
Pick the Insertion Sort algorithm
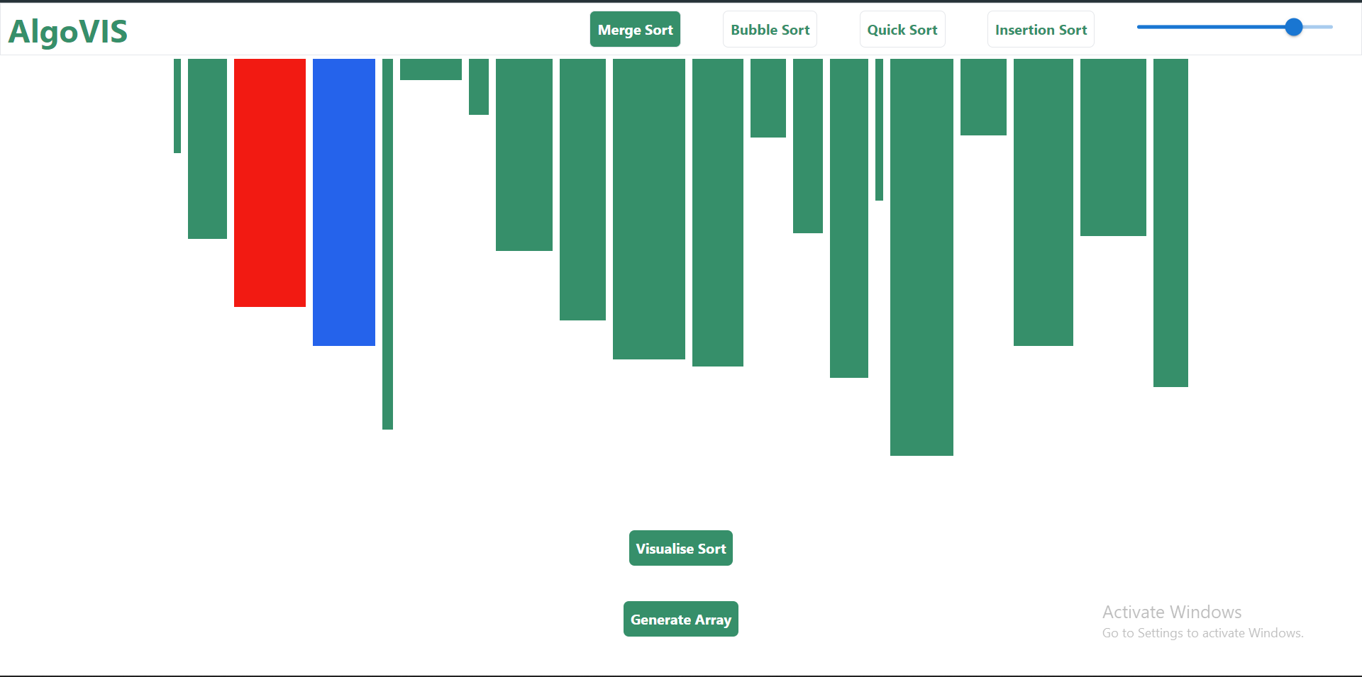pyautogui.click(x=1041, y=30)
